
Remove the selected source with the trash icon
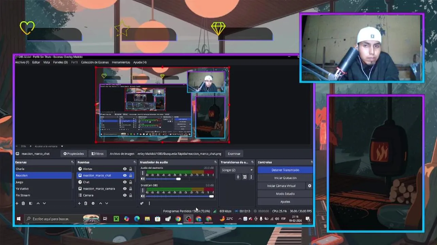point(86,203)
